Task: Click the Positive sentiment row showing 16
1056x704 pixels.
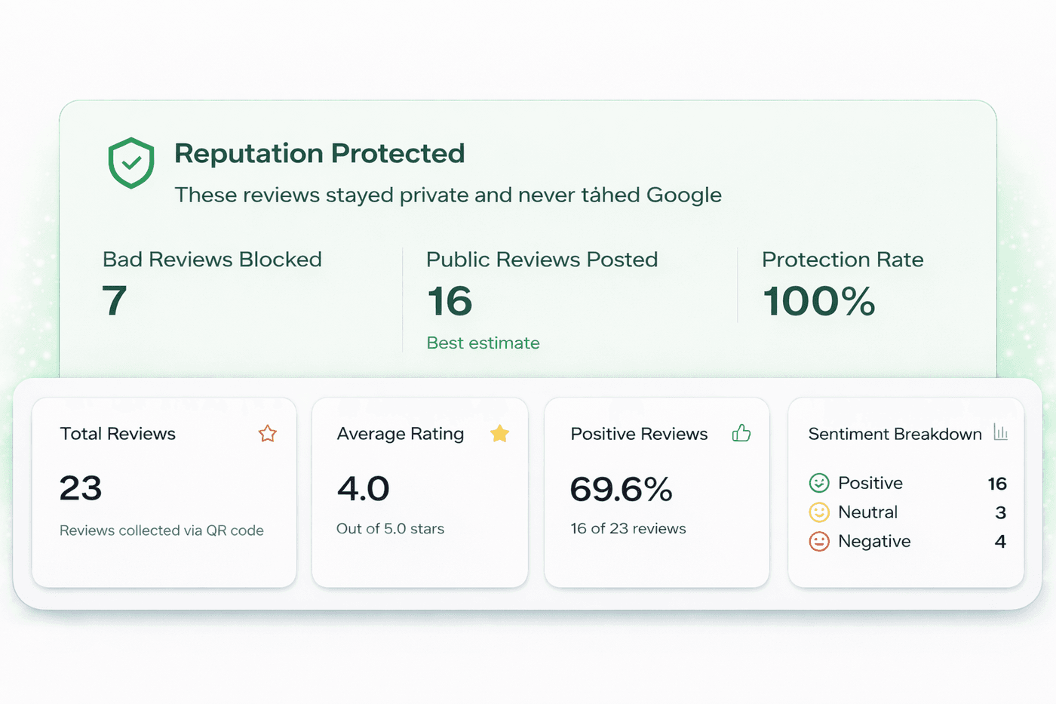Action: click(x=905, y=483)
